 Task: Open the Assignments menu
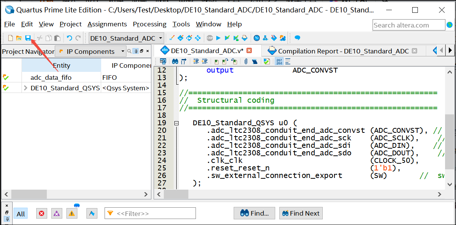[x=107, y=24]
